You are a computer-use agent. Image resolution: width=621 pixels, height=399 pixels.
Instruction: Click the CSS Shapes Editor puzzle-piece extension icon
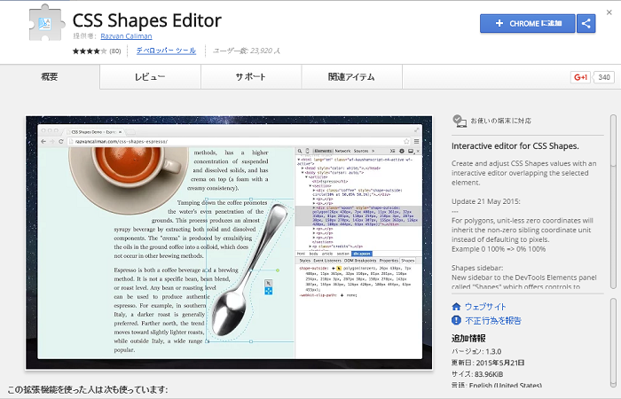[x=47, y=22]
